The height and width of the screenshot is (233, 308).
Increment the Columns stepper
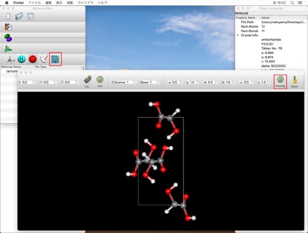135,81
